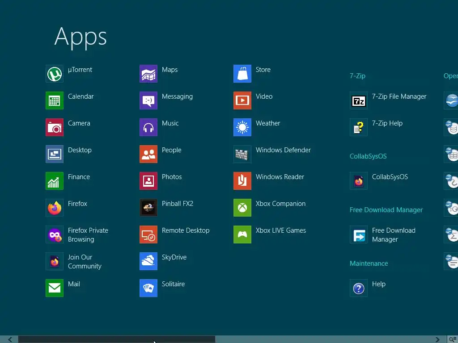
Task: Open Firefox Private Browsing icon
Action: tap(55, 234)
